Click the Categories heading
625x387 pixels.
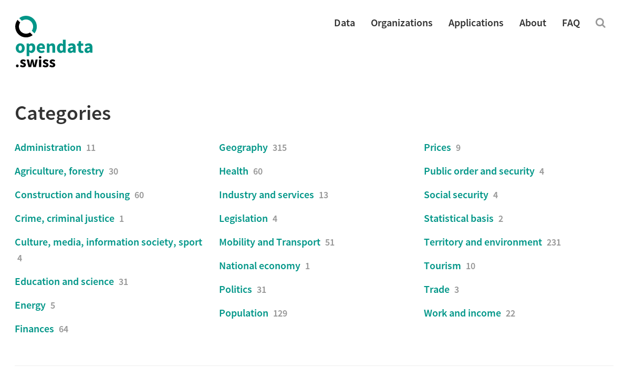coord(62,113)
